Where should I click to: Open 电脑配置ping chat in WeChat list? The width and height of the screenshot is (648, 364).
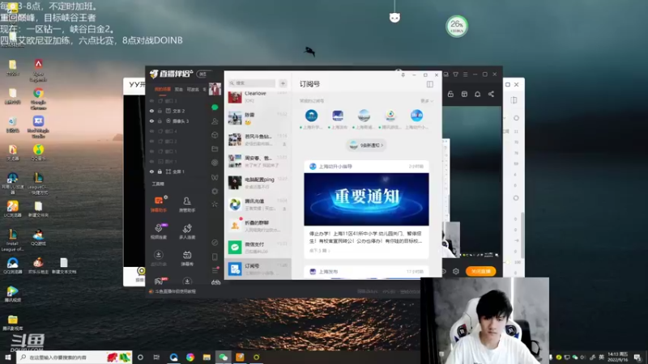[x=258, y=183]
